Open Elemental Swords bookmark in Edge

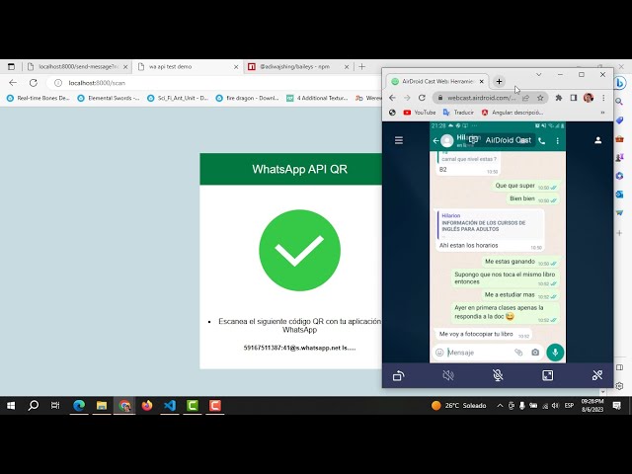tap(109, 98)
